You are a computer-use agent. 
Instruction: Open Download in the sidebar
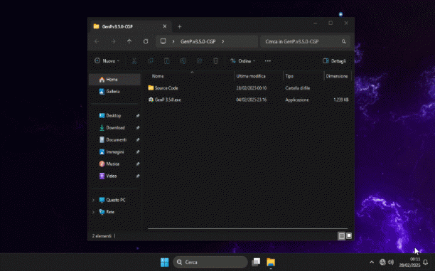[x=115, y=128]
